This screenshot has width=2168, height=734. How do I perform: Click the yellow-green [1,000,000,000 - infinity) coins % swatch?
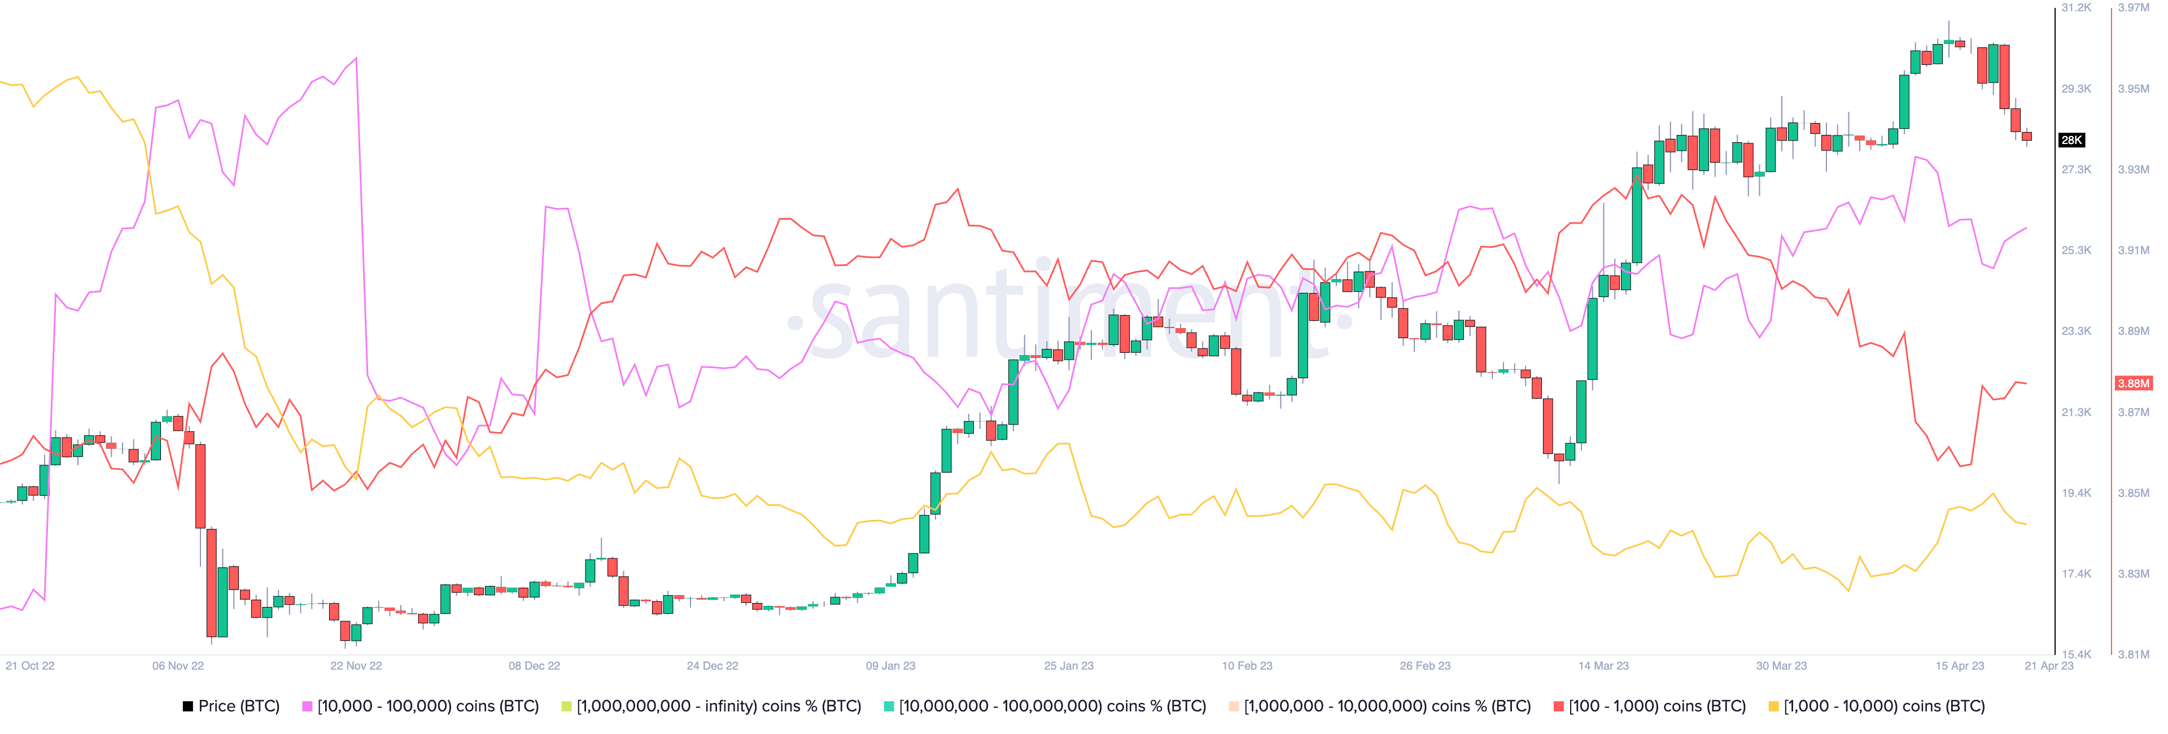tap(566, 706)
